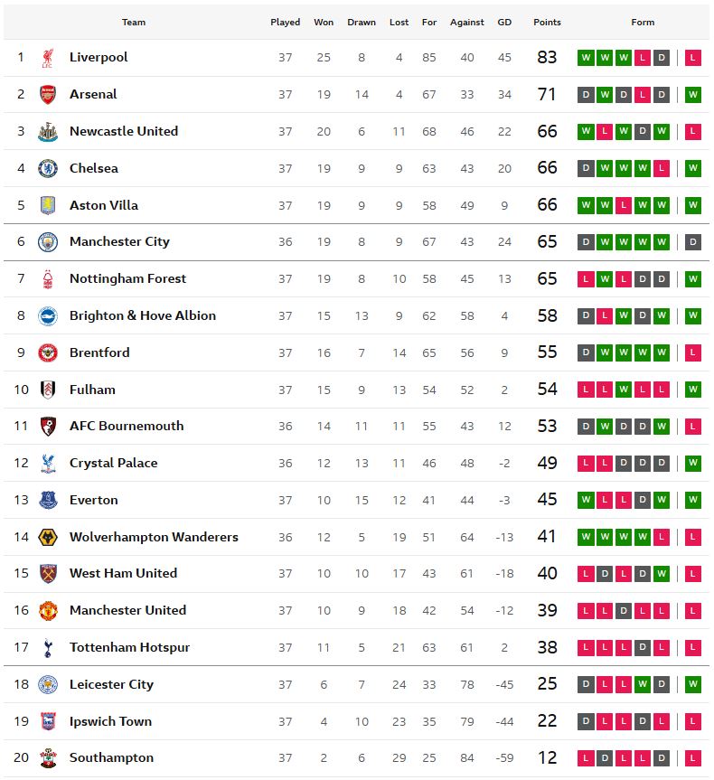Click the Newcastle United club crest
The image size is (714, 780).
click(48, 132)
